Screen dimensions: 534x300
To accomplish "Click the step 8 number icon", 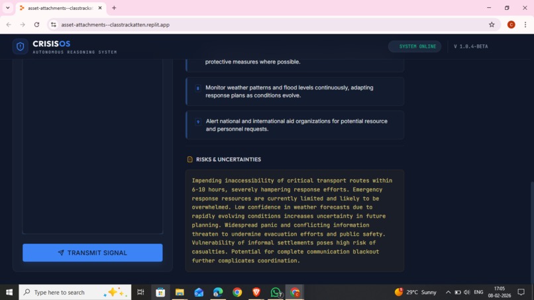I will click(x=198, y=88).
